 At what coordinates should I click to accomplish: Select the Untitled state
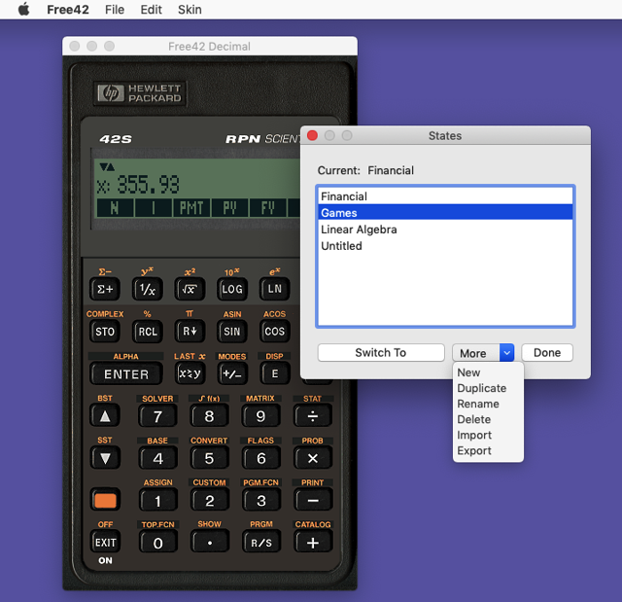[445, 246]
